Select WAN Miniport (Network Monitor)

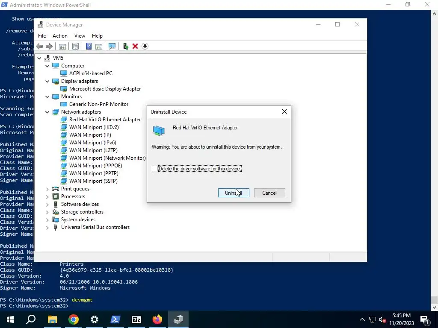click(x=107, y=158)
